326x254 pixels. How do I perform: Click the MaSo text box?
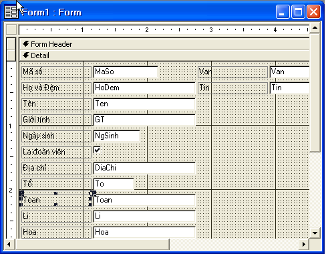coord(126,72)
